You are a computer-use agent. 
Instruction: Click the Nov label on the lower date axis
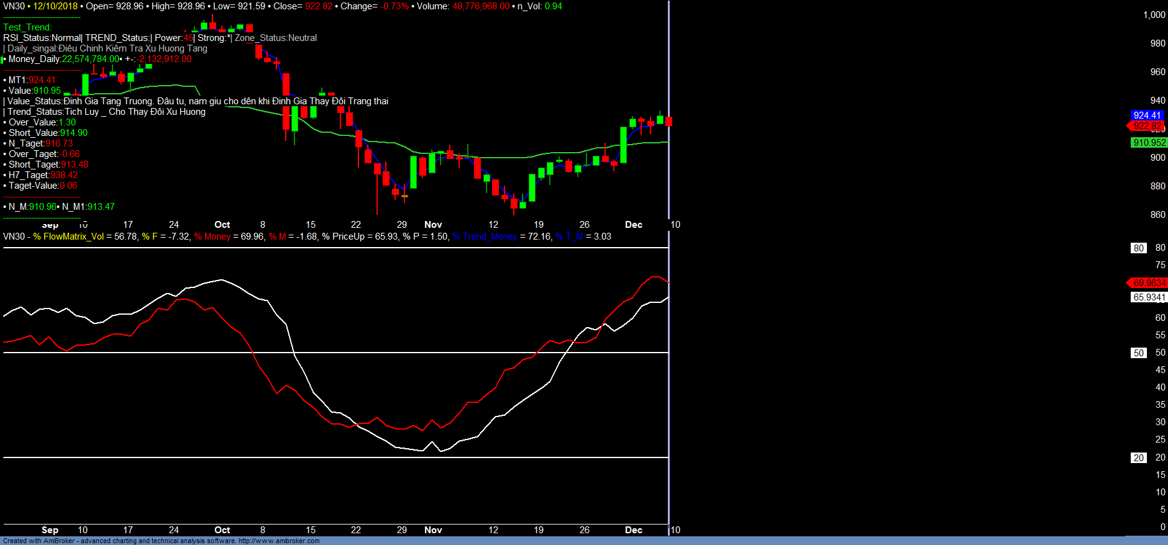(433, 530)
